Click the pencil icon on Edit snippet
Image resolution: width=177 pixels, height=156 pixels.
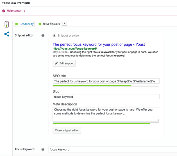[56, 63]
